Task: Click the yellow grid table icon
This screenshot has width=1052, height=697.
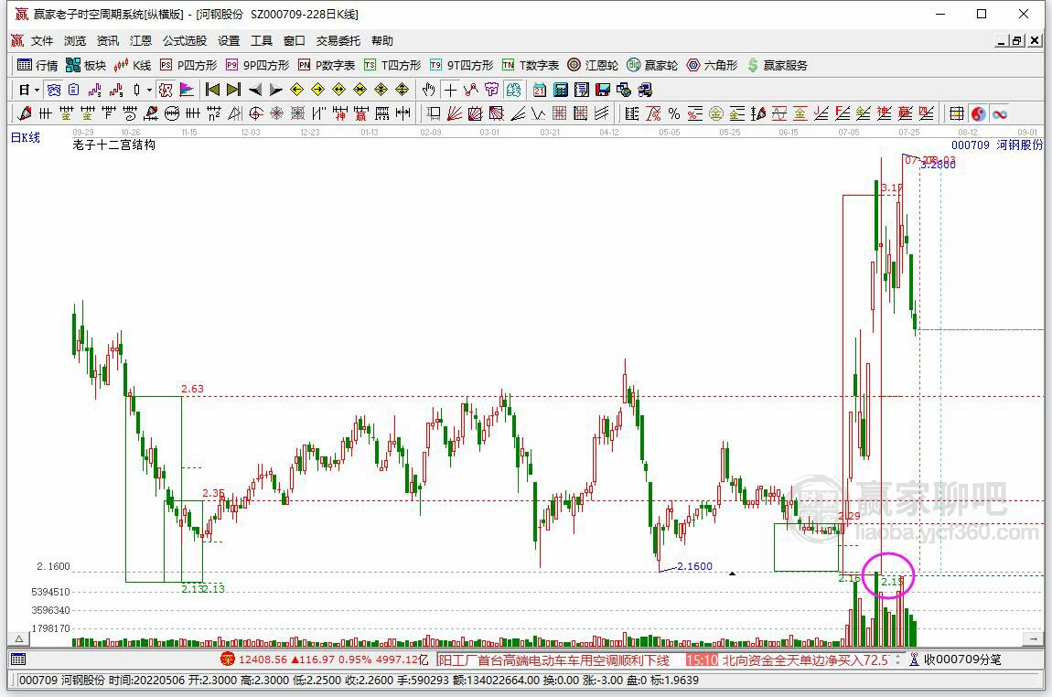Action: coord(957,113)
